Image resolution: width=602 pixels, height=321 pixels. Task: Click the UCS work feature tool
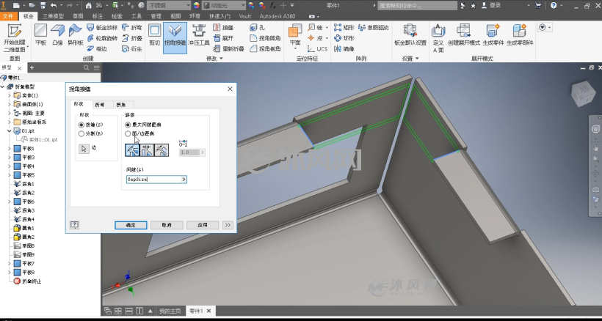tap(317, 48)
